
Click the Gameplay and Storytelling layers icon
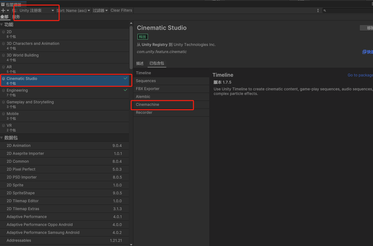[x=3, y=102]
